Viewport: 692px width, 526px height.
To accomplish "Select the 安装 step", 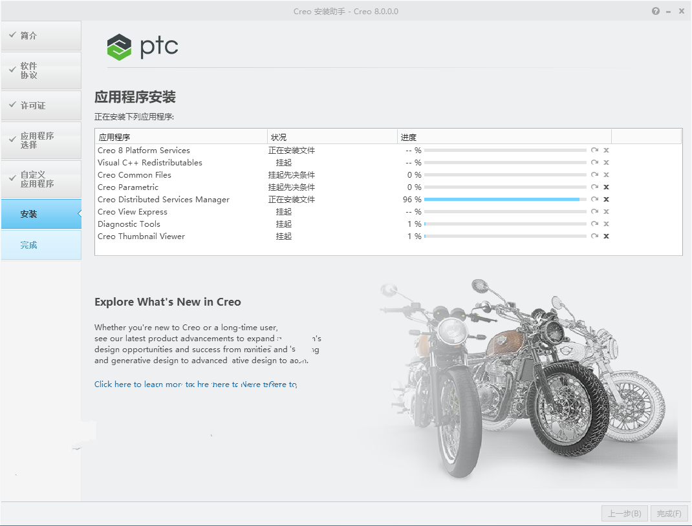I will tap(41, 215).
